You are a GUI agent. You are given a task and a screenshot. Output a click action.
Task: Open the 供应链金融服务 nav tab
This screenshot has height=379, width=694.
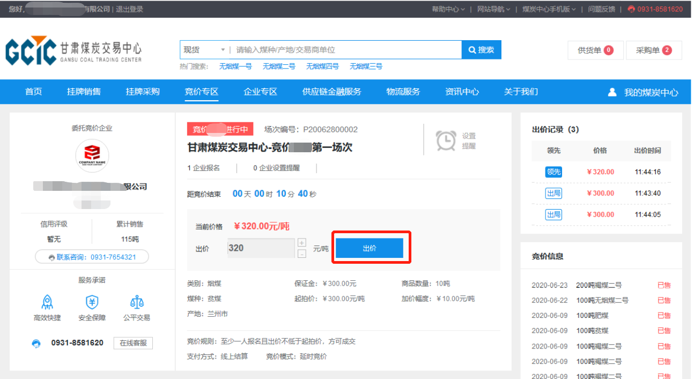tap(332, 92)
